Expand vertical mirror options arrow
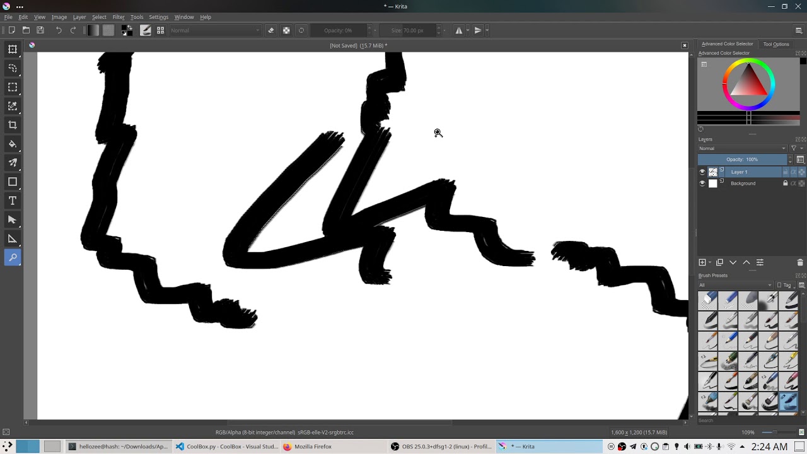 (487, 30)
